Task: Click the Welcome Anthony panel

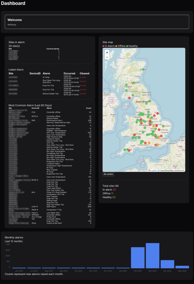Action: coord(97,22)
